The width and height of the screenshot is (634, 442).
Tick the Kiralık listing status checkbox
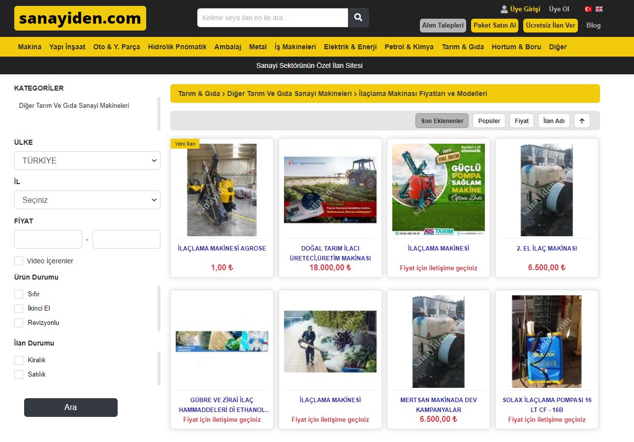pos(19,360)
